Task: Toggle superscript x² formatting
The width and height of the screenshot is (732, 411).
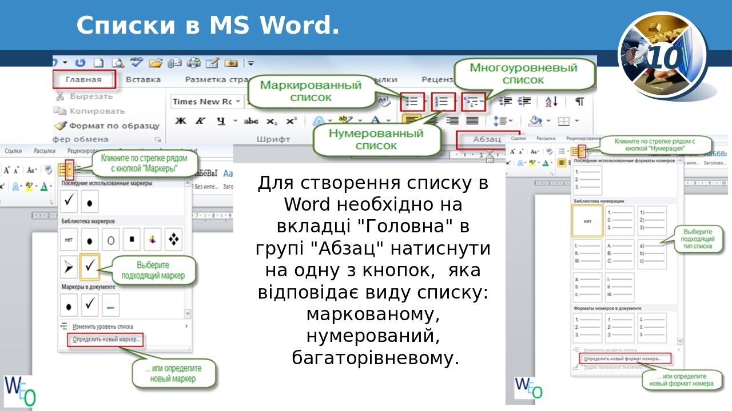Action: click(x=291, y=121)
